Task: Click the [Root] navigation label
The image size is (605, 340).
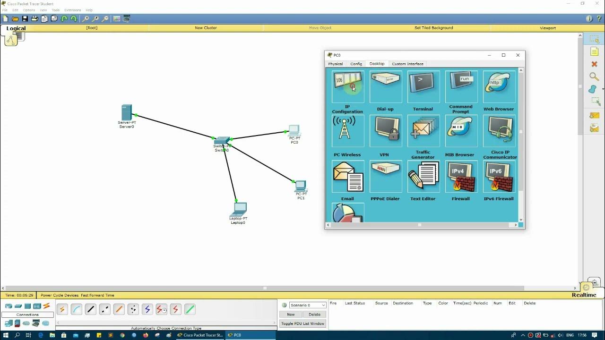Action: point(92,28)
